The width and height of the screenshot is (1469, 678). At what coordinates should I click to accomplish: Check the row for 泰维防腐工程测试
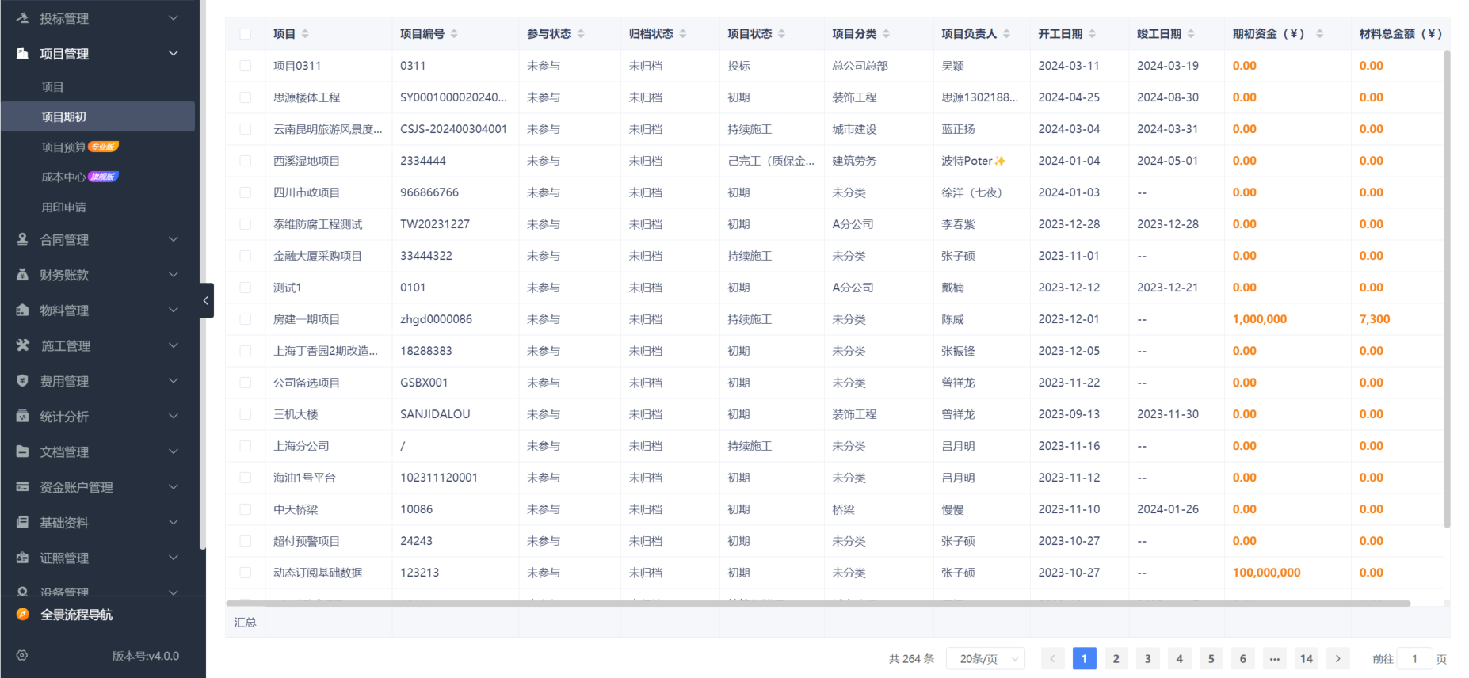coord(246,224)
